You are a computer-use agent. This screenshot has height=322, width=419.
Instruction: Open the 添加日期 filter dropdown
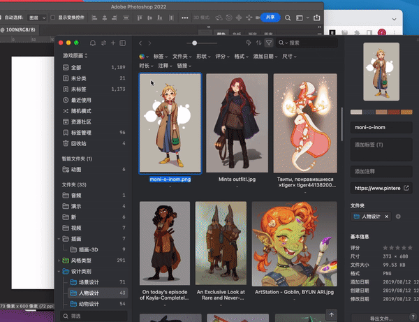[265, 57]
